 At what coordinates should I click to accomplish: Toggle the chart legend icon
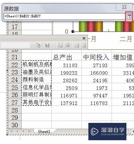tap(60, 45)
